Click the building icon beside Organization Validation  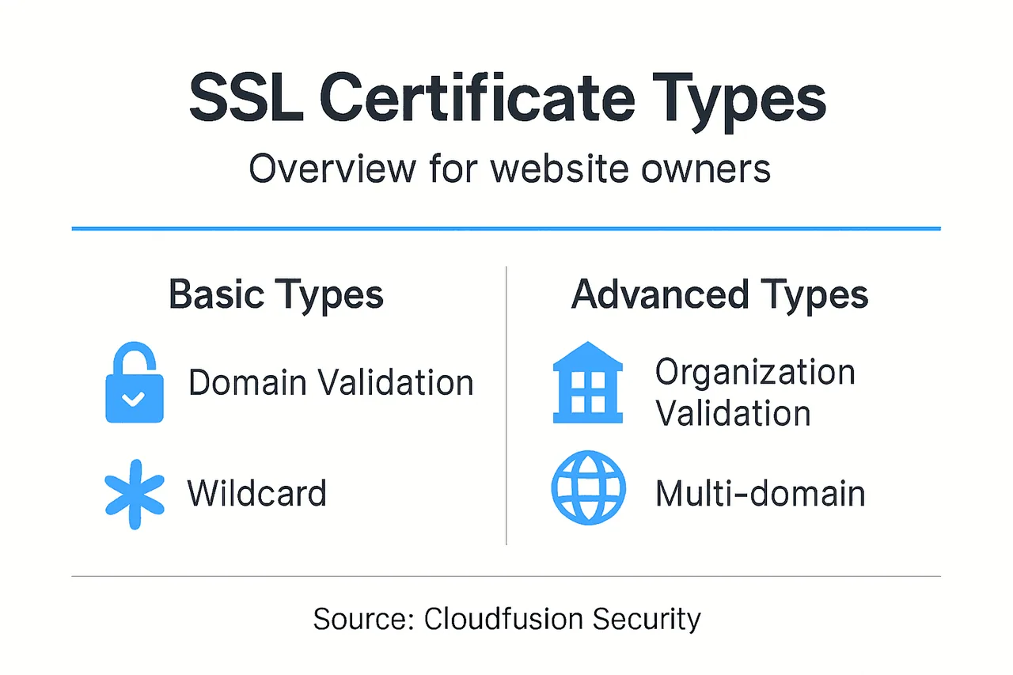point(587,381)
